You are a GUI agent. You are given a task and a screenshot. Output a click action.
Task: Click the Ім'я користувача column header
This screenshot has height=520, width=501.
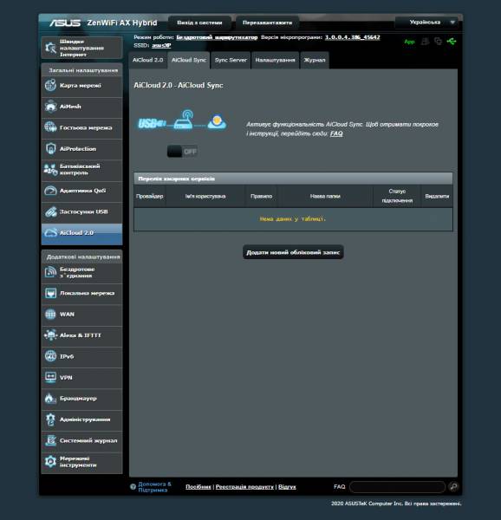pos(205,197)
